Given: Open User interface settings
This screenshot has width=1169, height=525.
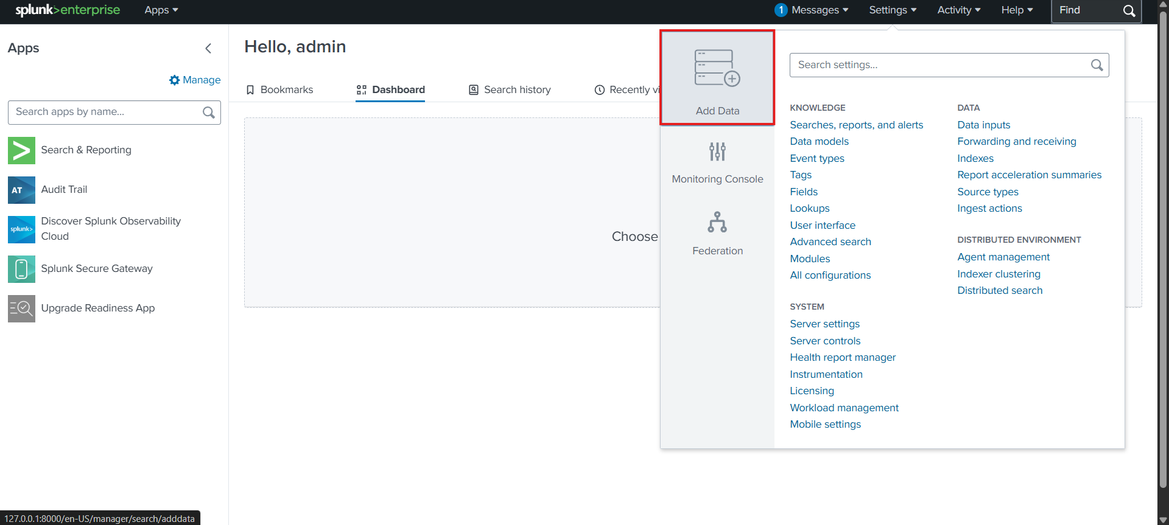Looking at the screenshot, I should 823,225.
